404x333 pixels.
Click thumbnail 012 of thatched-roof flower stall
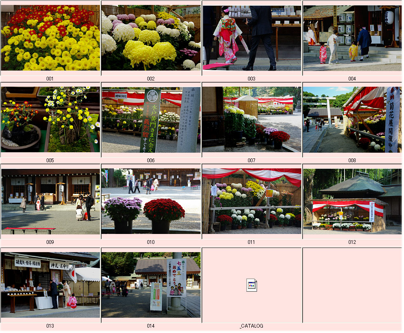click(352, 201)
